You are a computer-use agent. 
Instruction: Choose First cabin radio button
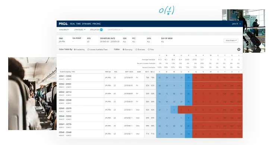[x=149, y=50]
